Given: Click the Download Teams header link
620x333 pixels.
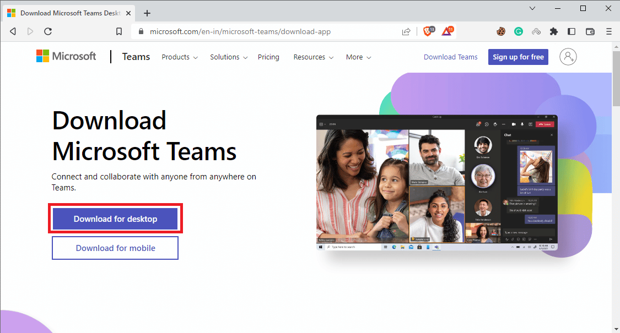Looking at the screenshot, I should (x=451, y=57).
